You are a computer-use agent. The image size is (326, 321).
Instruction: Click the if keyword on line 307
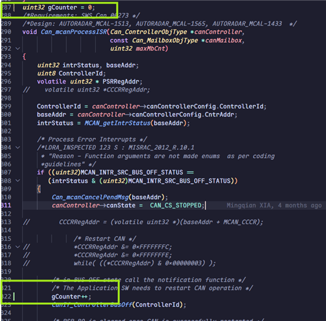pos(41,173)
